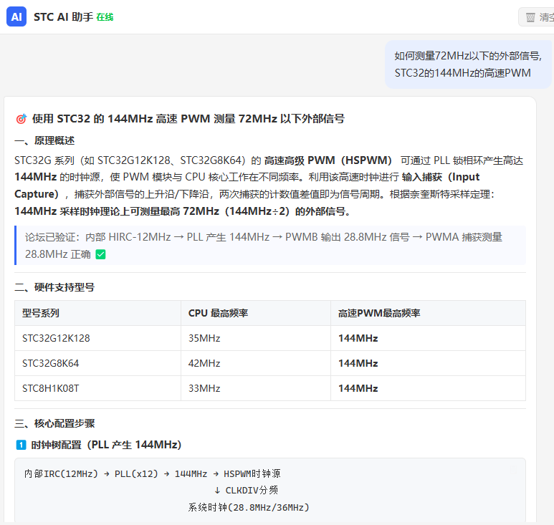Click the blue AI logo icon
The width and height of the screenshot is (554, 525).
(x=16, y=16)
